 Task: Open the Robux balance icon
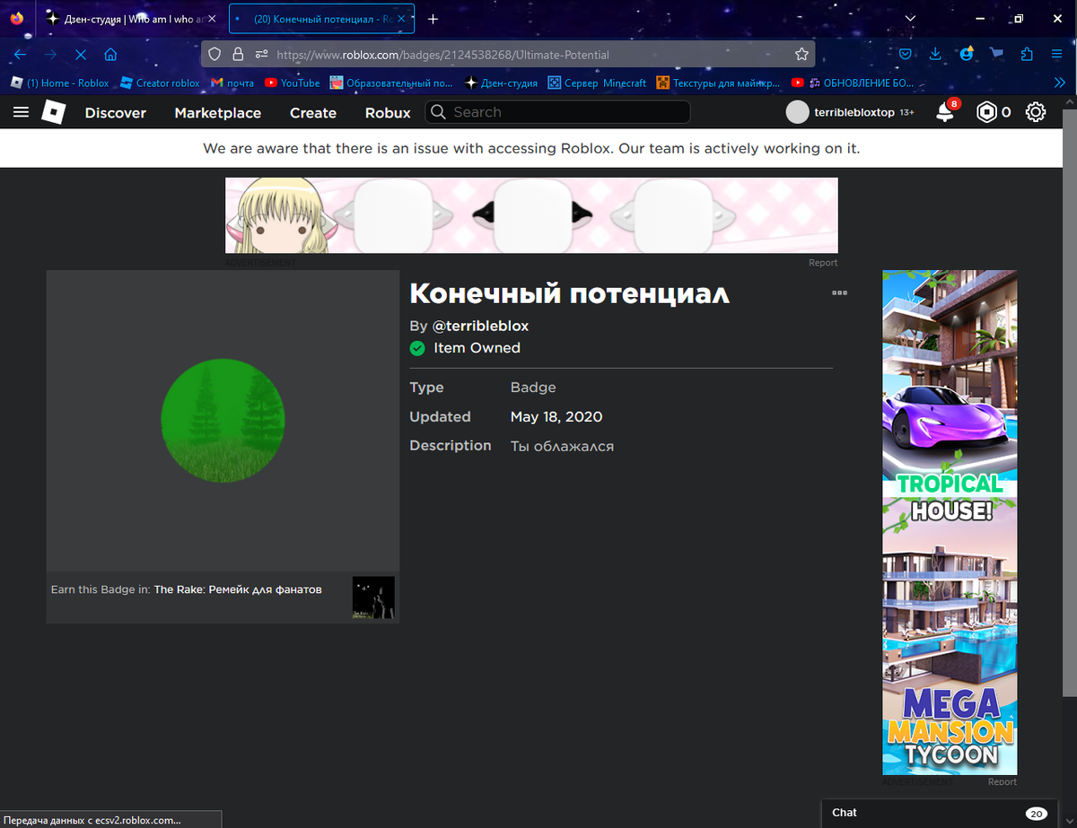click(987, 112)
